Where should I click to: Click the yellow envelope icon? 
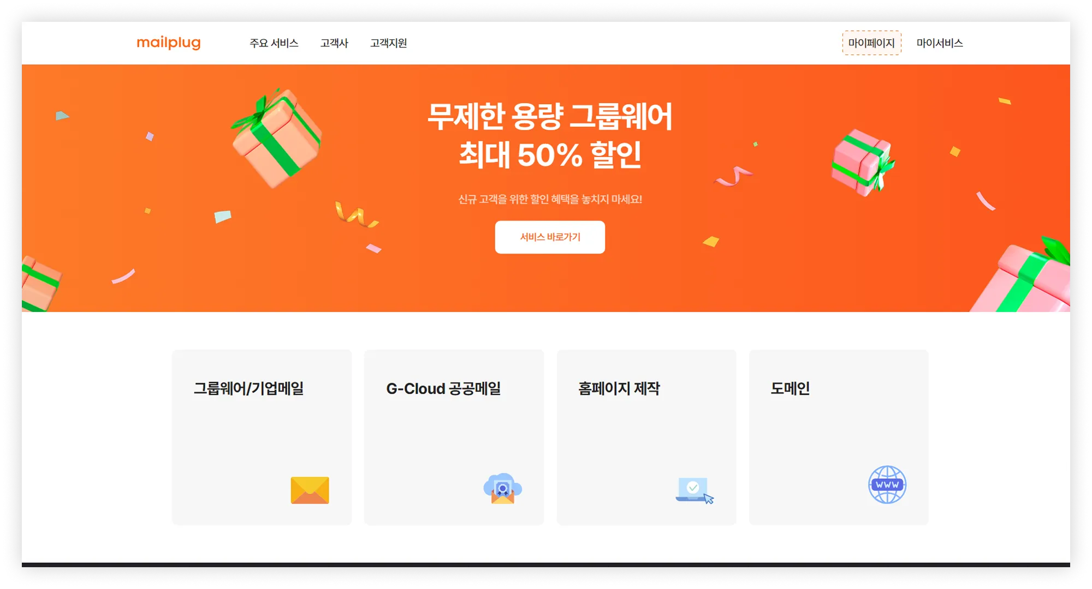pyautogui.click(x=310, y=490)
